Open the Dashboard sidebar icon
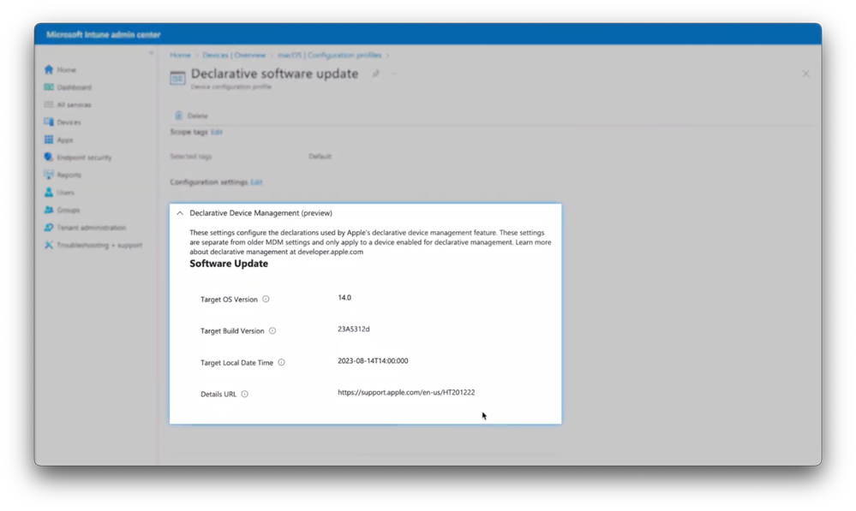 (x=49, y=87)
